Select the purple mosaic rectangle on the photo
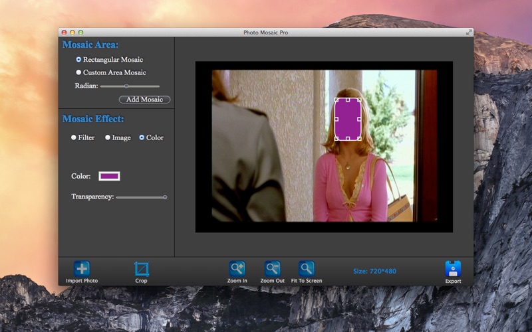Viewport: 532px width, 332px height. tap(348, 120)
